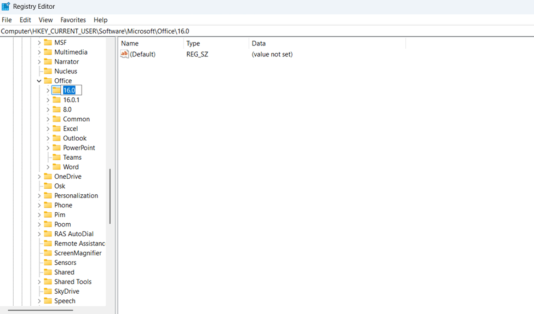Expand the Speech key
This screenshot has height=314, width=534.
39,301
